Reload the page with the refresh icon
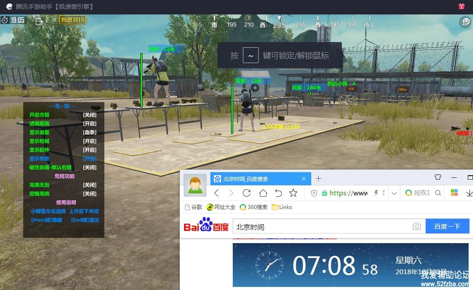The height and width of the screenshot is (290, 473). [x=246, y=193]
